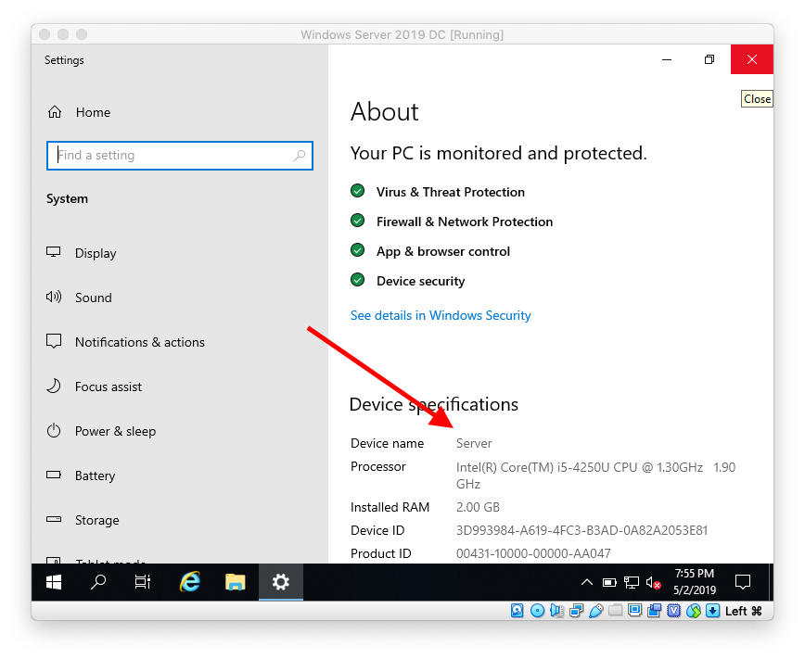Launch Internet Explorer from taskbar
This screenshot has width=805, height=659.
tap(190, 582)
